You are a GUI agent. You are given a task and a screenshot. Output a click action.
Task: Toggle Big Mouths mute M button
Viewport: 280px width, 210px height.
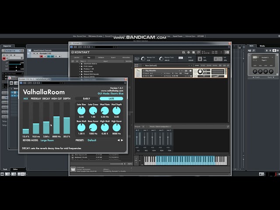[195, 76]
